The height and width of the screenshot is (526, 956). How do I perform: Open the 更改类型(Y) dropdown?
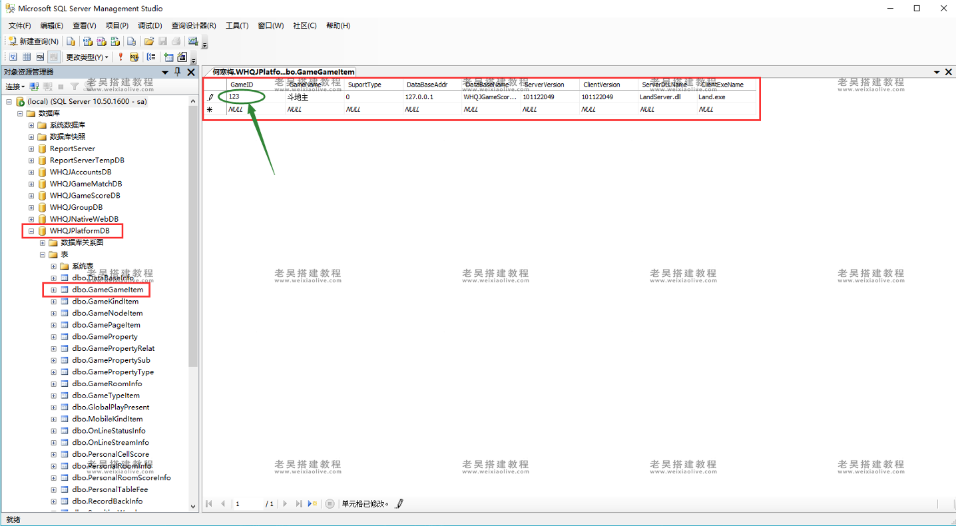(87, 57)
